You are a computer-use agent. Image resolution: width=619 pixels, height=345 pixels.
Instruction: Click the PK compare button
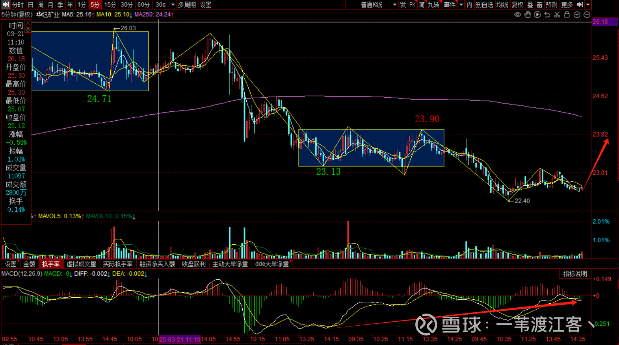[x=413, y=5]
